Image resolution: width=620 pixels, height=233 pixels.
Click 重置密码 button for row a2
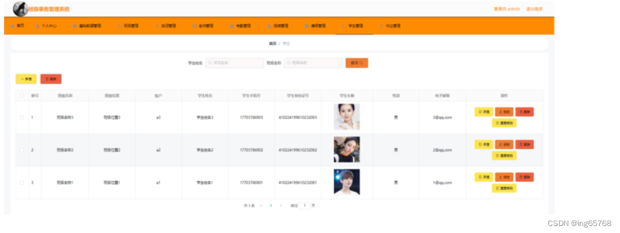coord(504,156)
